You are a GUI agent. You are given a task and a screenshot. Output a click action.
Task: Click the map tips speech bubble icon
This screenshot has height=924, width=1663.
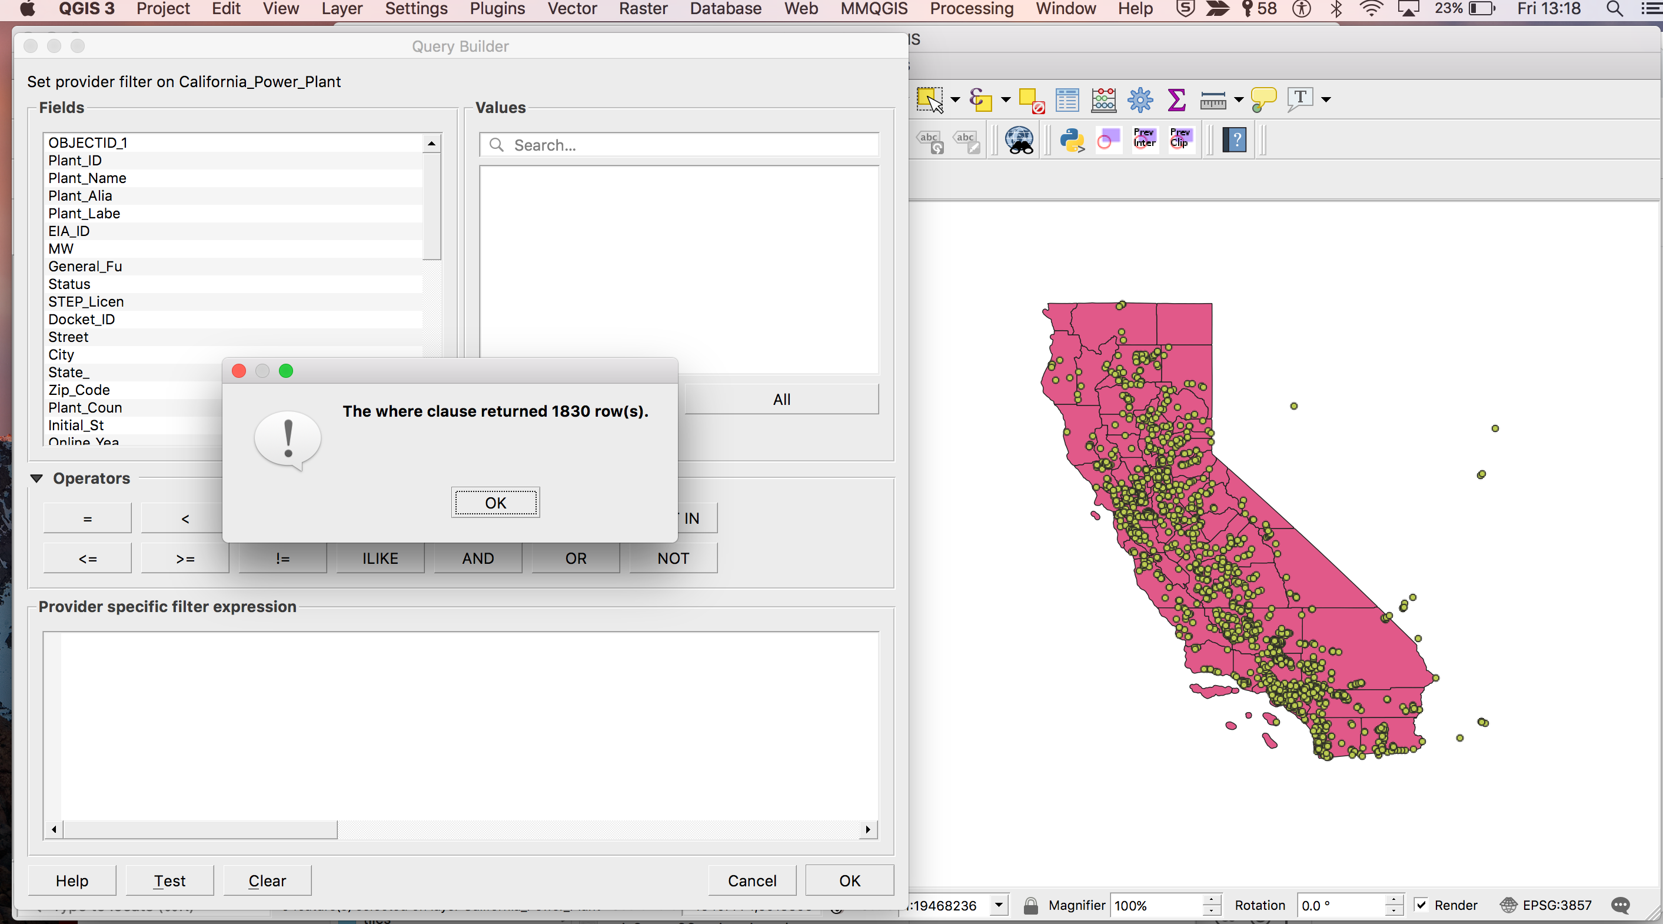coord(1263,100)
